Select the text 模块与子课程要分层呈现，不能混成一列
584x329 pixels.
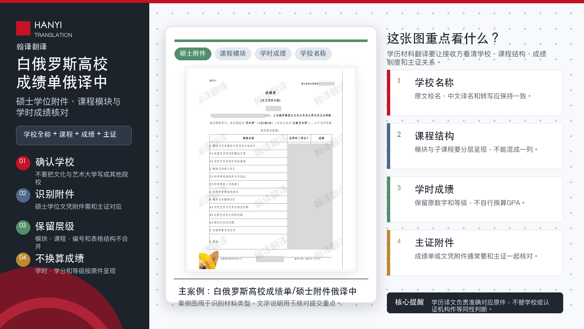pyautogui.click(x=476, y=150)
